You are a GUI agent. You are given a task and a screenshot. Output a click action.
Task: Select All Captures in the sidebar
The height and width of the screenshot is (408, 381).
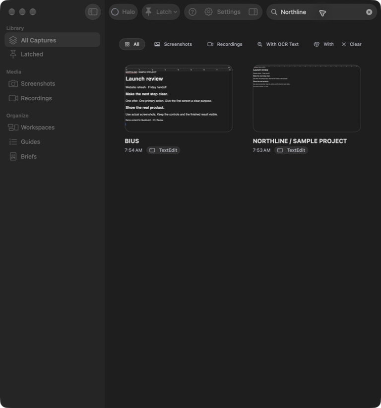point(52,40)
